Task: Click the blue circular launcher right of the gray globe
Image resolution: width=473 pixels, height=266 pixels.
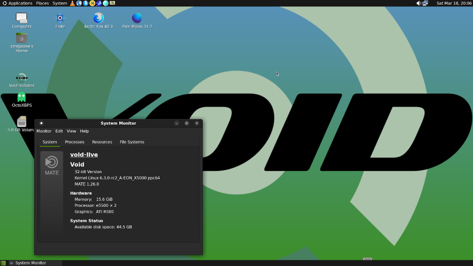Action: (85, 3)
